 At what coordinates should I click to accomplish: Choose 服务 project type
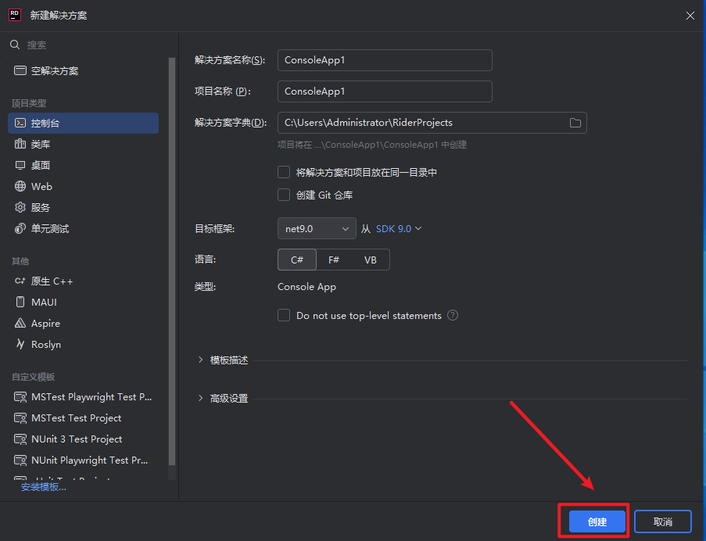(x=84, y=207)
